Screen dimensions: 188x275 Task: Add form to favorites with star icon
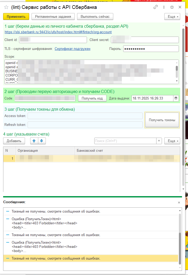[6, 7]
